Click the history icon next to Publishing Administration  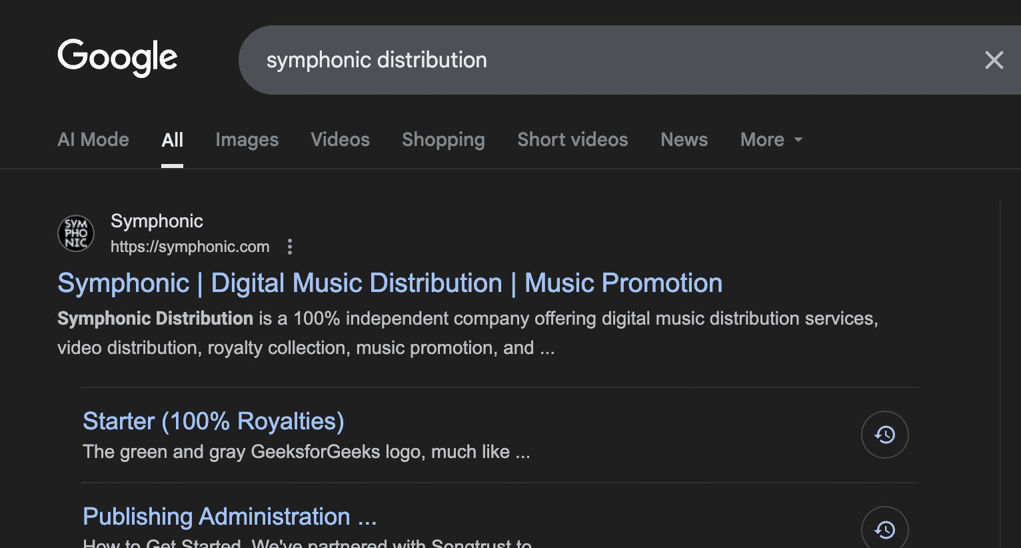(884, 529)
